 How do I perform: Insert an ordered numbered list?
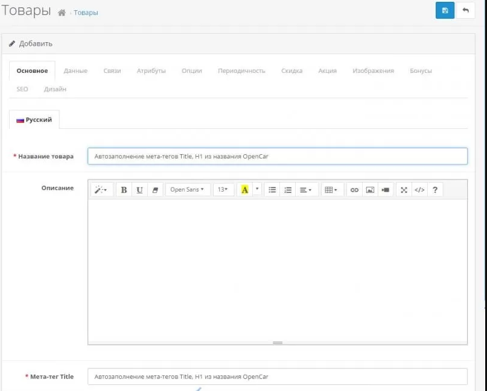click(288, 190)
